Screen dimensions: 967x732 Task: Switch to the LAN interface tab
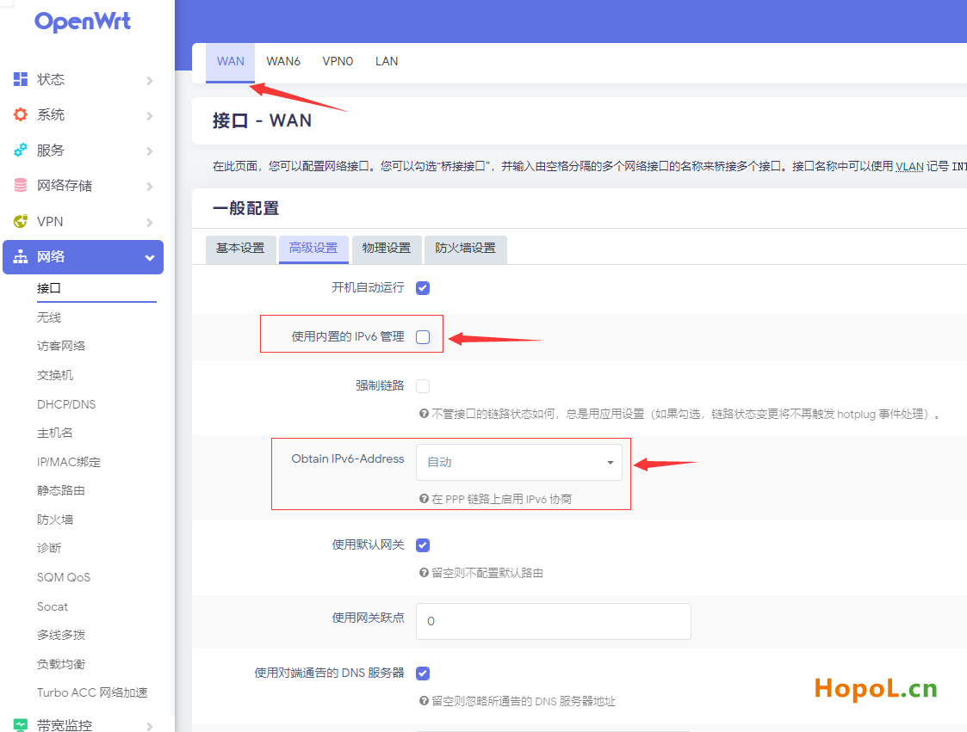(387, 62)
